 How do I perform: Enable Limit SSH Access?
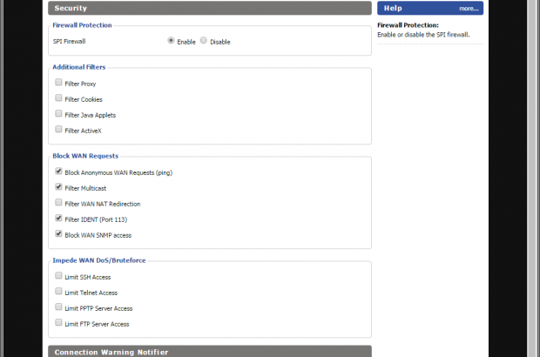[x=58, y=276]
